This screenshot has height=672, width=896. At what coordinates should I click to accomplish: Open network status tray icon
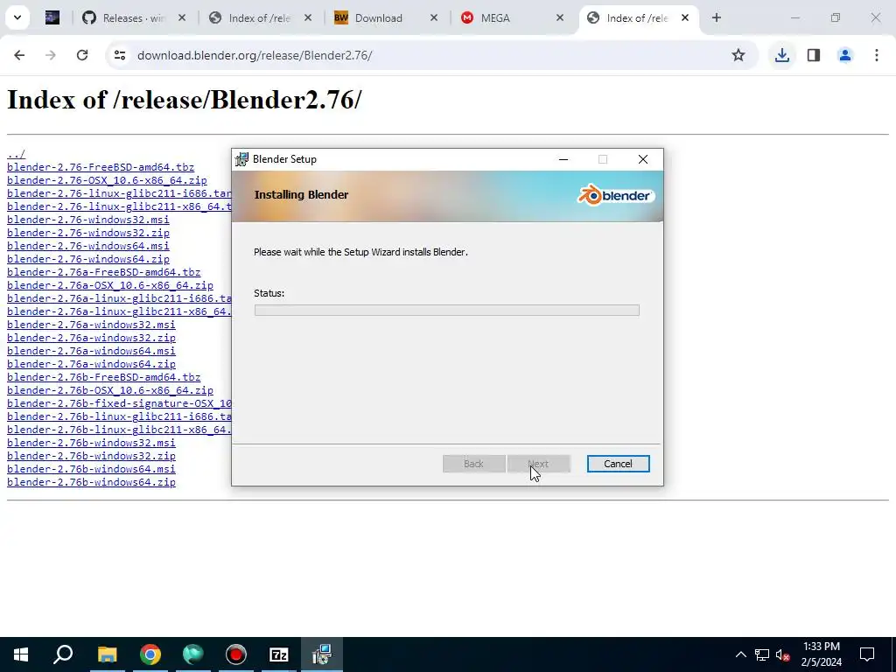point(762,654)
